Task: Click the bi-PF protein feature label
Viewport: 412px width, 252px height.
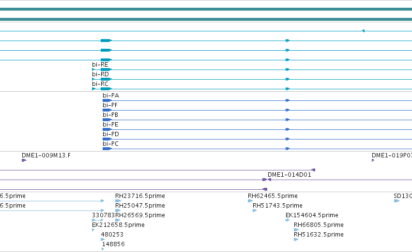Action: (x=110, y=105)
